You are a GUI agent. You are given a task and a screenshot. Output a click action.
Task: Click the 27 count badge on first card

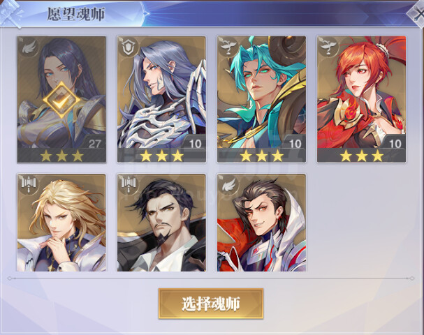click(x=94, y=143)
